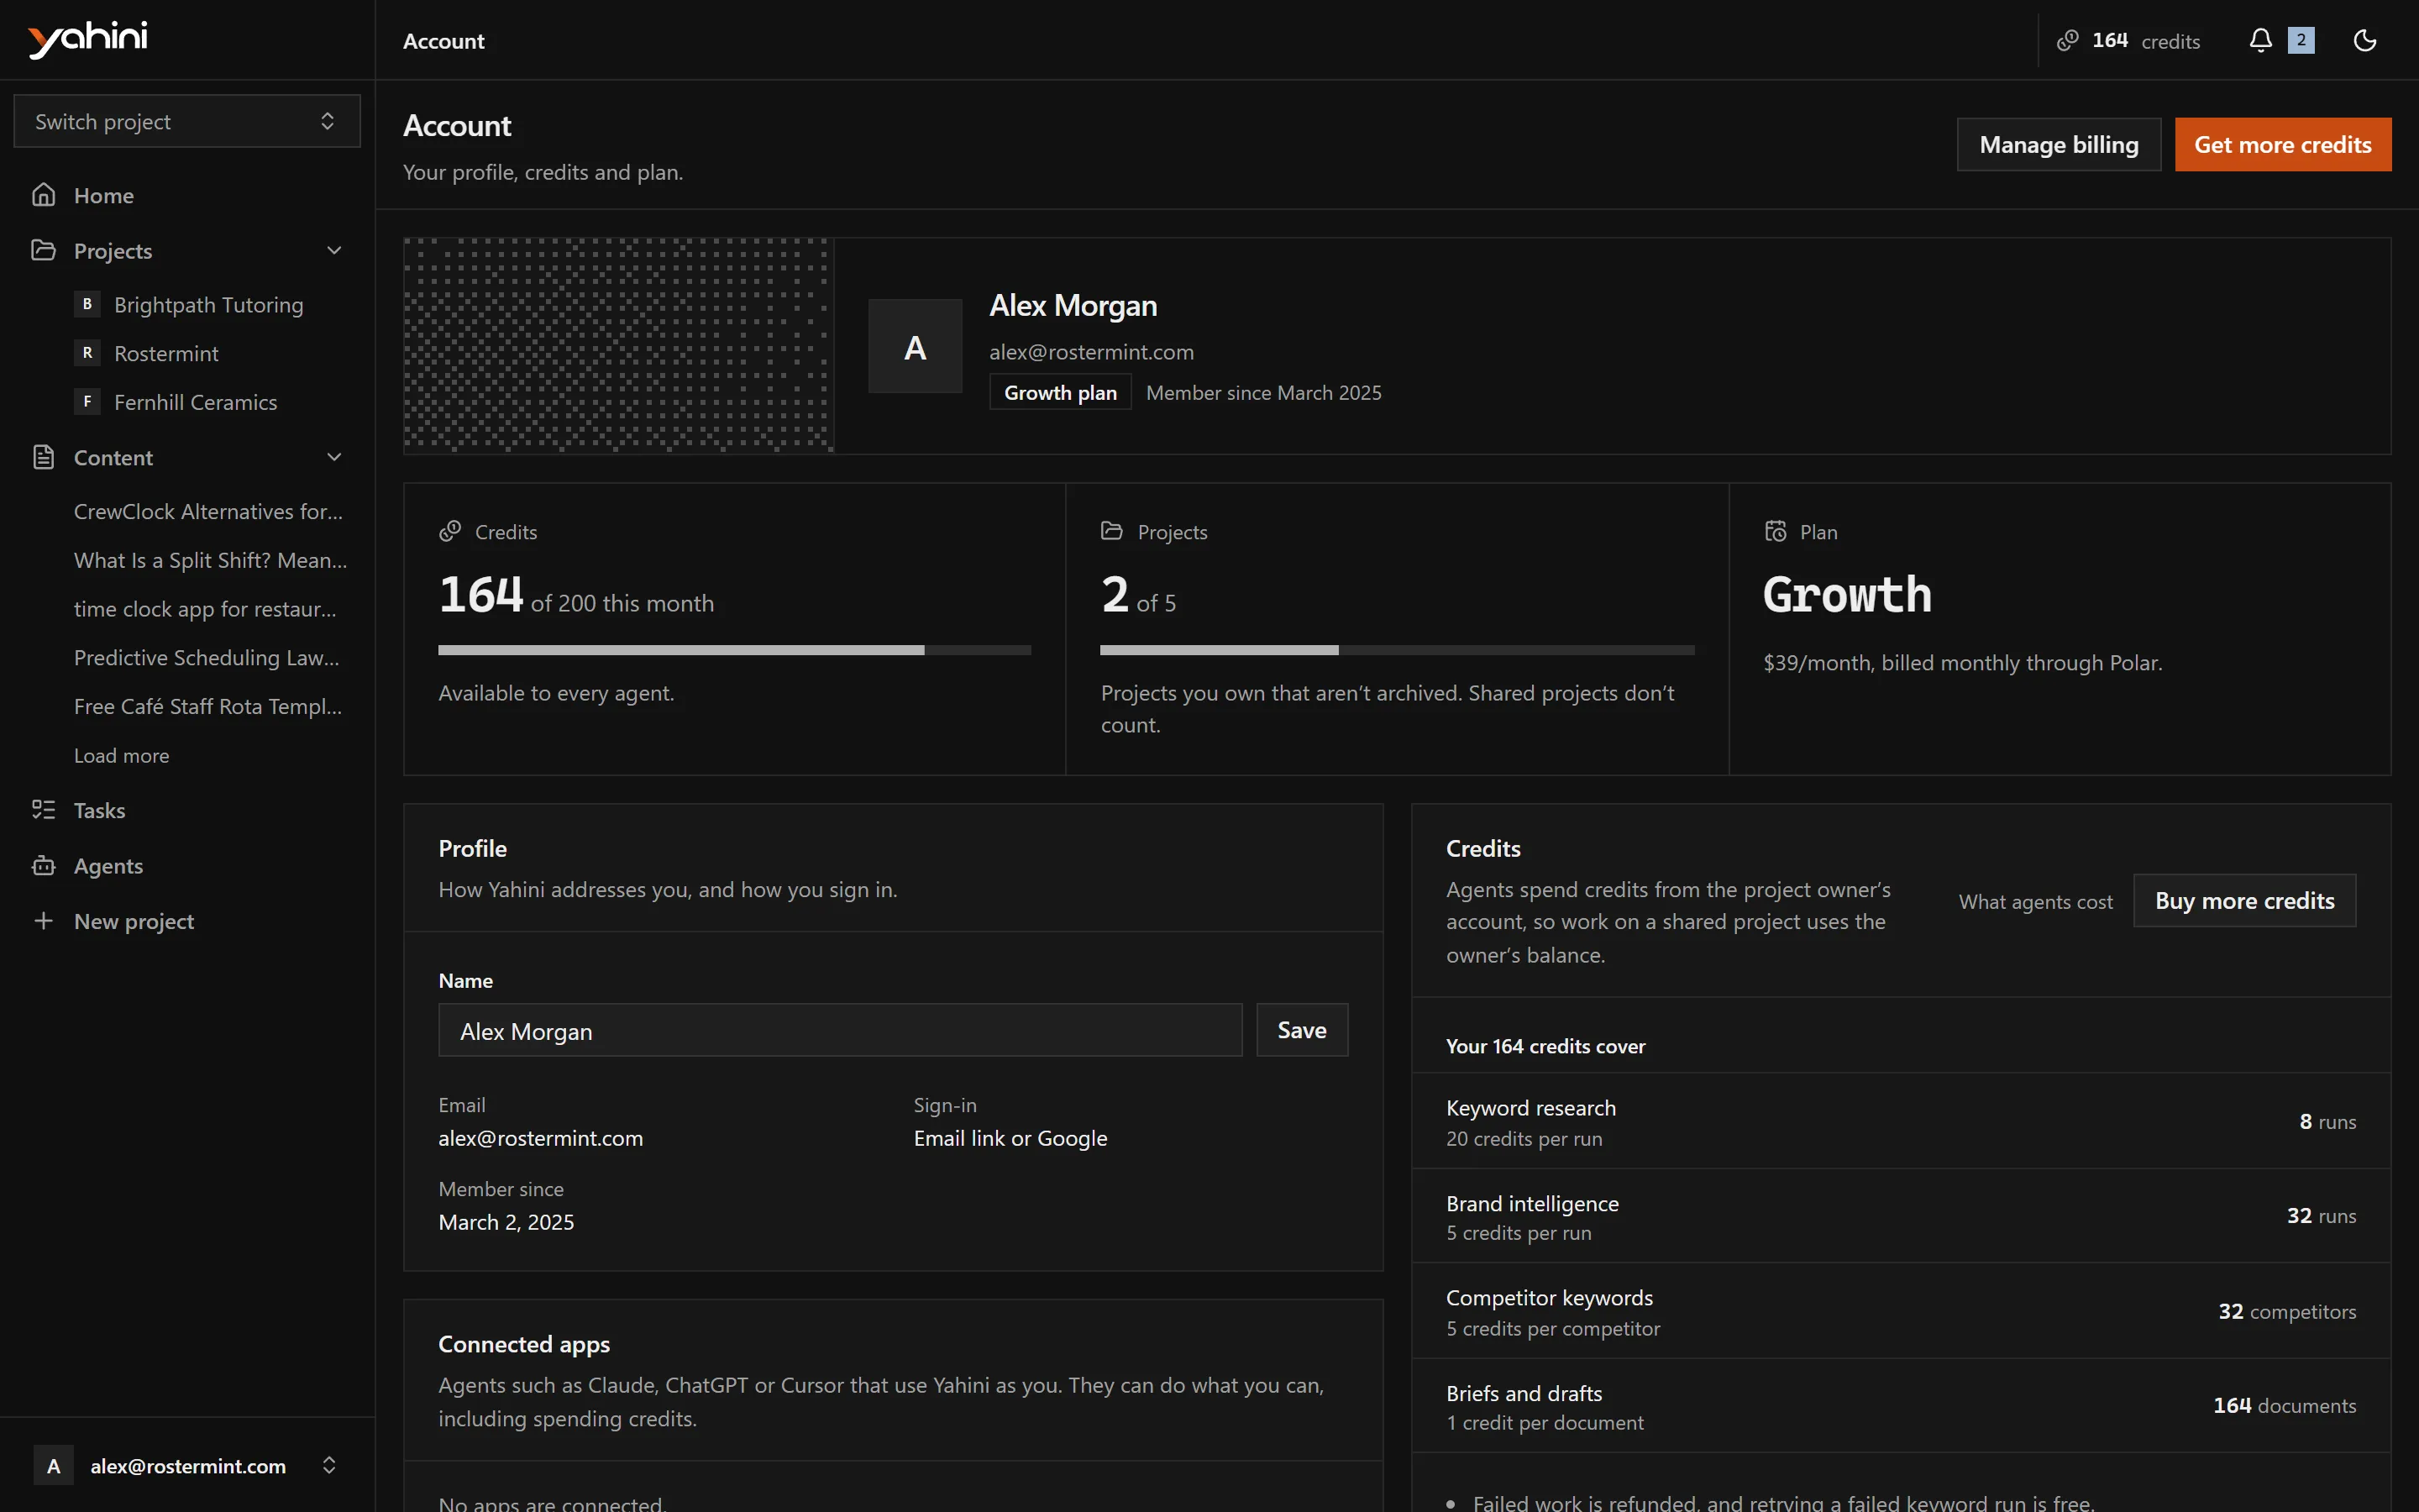
Task: Click Load more in Content list
Action: pos(121,756)
